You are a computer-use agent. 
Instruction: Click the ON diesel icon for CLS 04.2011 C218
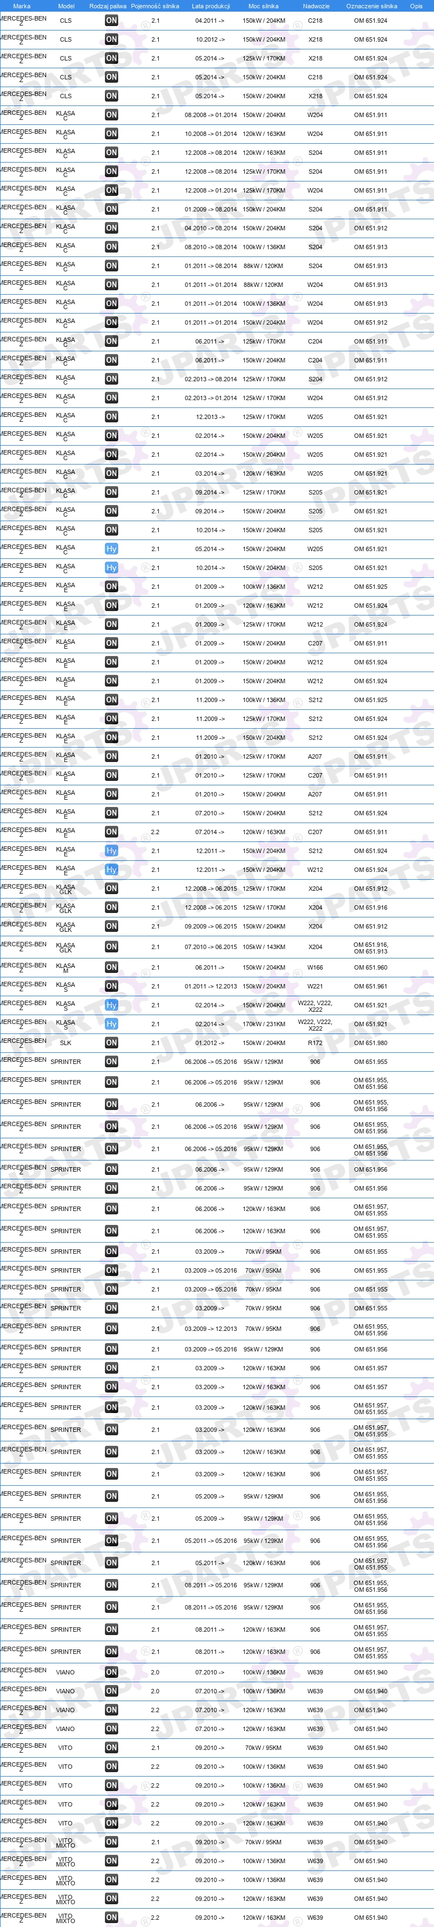coord(112,21)
